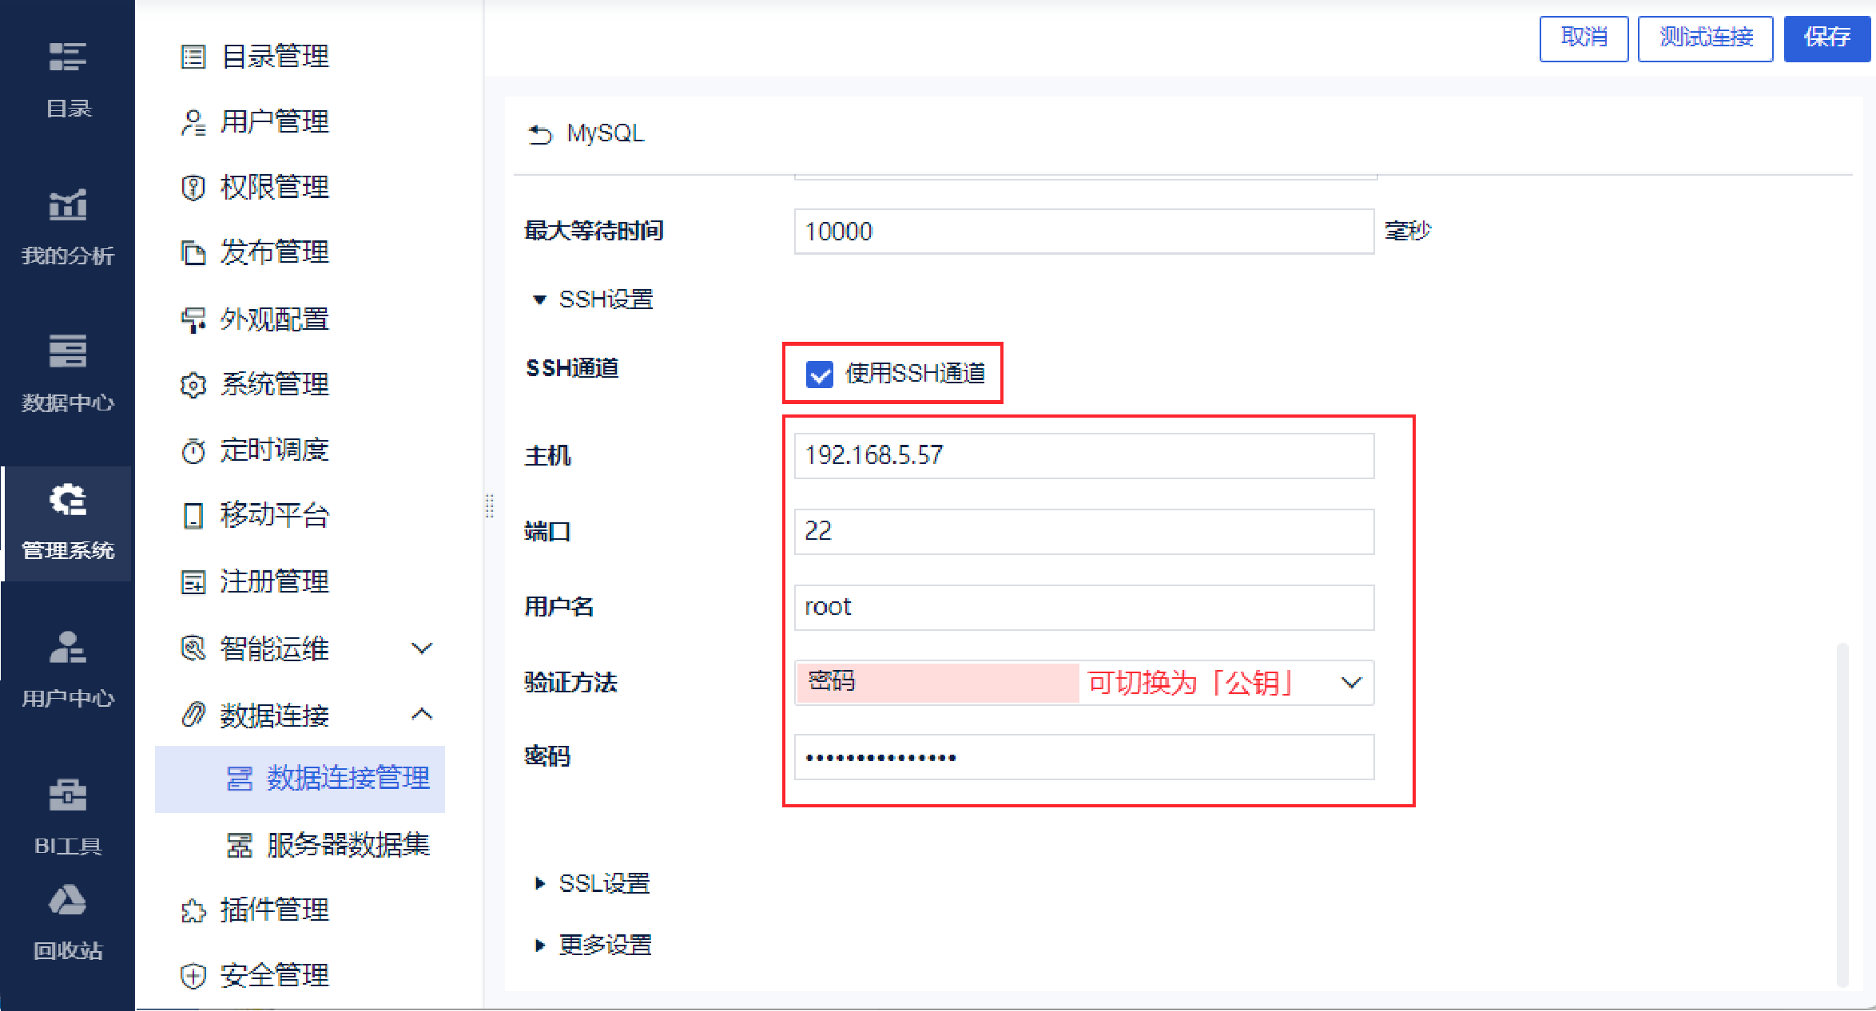This screenshot has width=1876, height=1011.
Task: Click the SSH 主机 host input field
Action: [1083, 455]
